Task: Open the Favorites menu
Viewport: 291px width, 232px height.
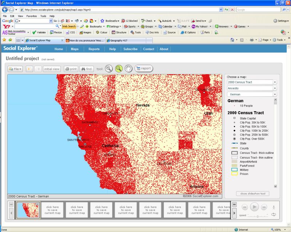Action: point(32,16)
